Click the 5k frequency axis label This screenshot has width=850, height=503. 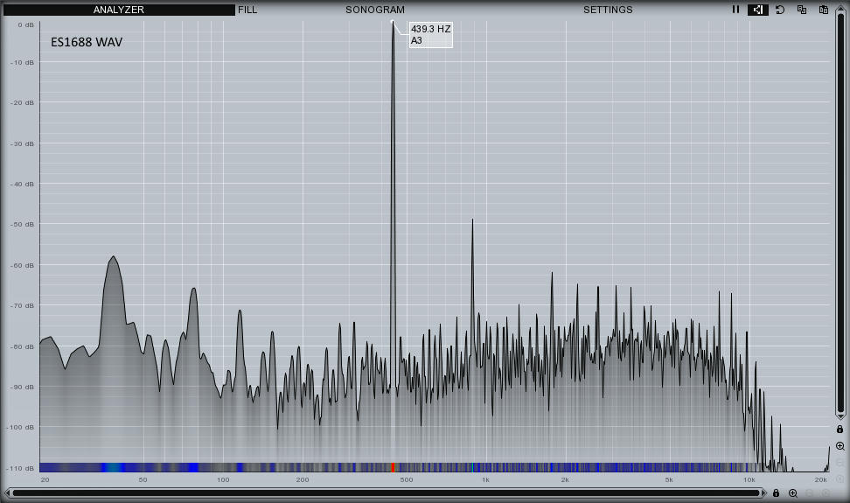click(670, 479)
